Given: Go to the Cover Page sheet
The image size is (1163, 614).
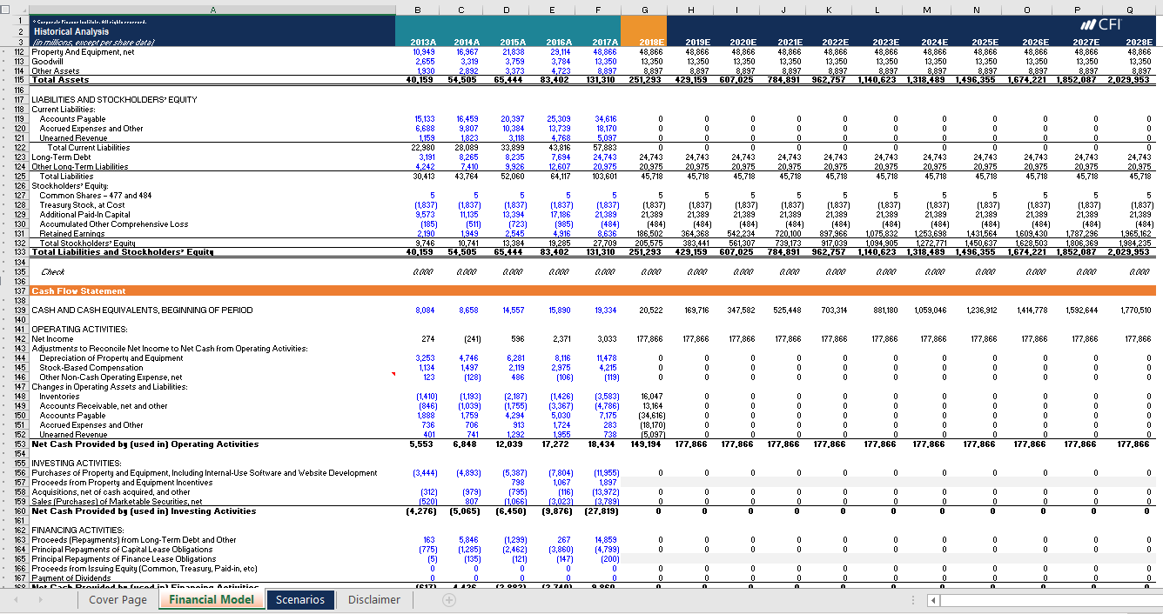Looking at the screenshot, I should (x=118, y=600).
